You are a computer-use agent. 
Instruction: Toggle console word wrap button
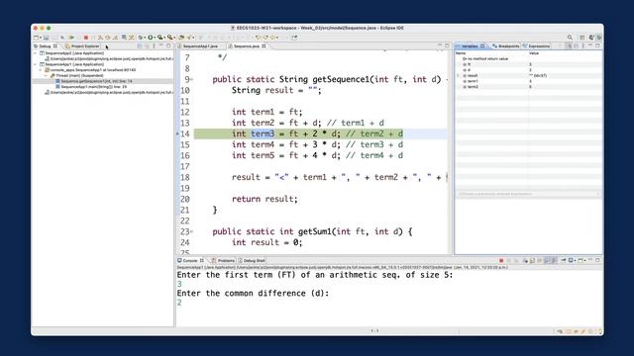[540, 261]
